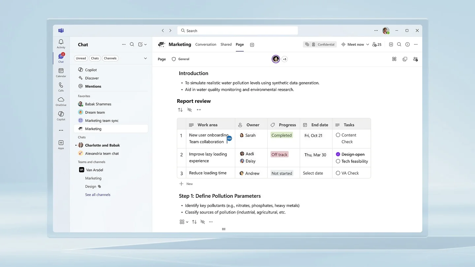Sort the Report review table

[x=180, y=110]
